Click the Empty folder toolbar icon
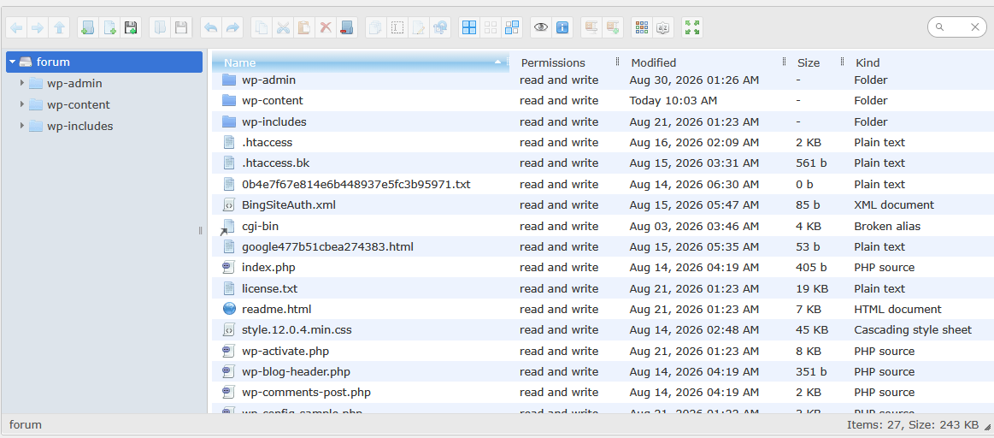Image resolution: width=994 pixels, height=438 pixels. 347,27
